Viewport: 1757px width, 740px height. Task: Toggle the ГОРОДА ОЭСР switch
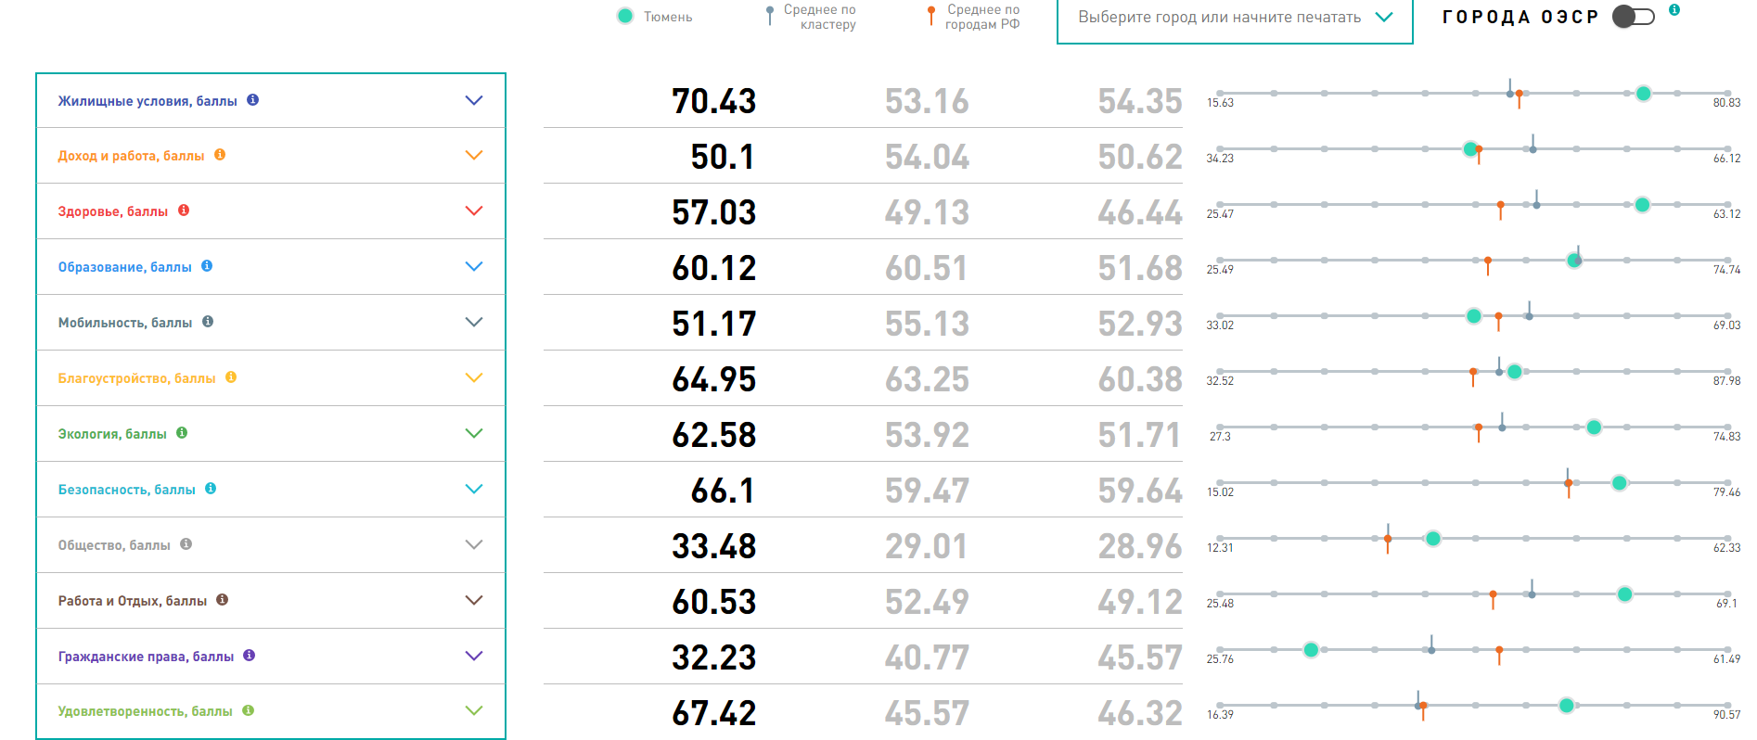pyautogui.click(x=1633, y=17)
